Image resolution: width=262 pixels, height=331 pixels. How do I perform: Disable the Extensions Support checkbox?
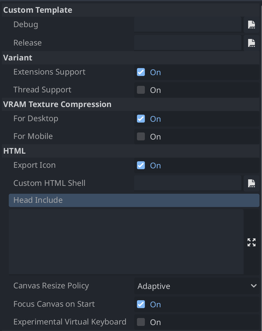point(141,72)
